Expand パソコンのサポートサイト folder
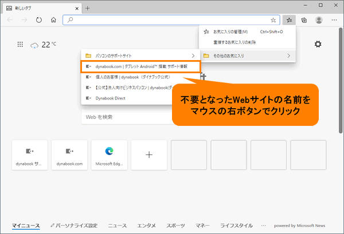The height and width of the screenshot is (234, 344). tap(140, 56)
